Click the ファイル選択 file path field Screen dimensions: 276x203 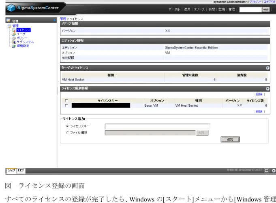[x=150, y=133]
